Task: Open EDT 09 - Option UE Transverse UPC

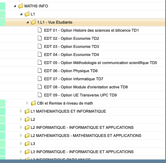Action: (x=81, y=95)
